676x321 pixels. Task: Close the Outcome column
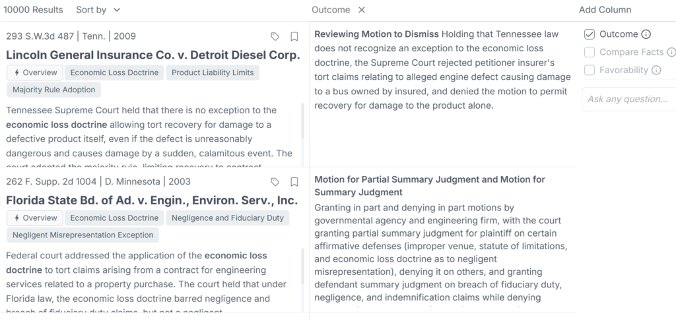click(x=361, y=10)
